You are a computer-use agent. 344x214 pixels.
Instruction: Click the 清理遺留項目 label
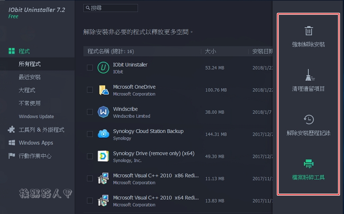point(308,89)
